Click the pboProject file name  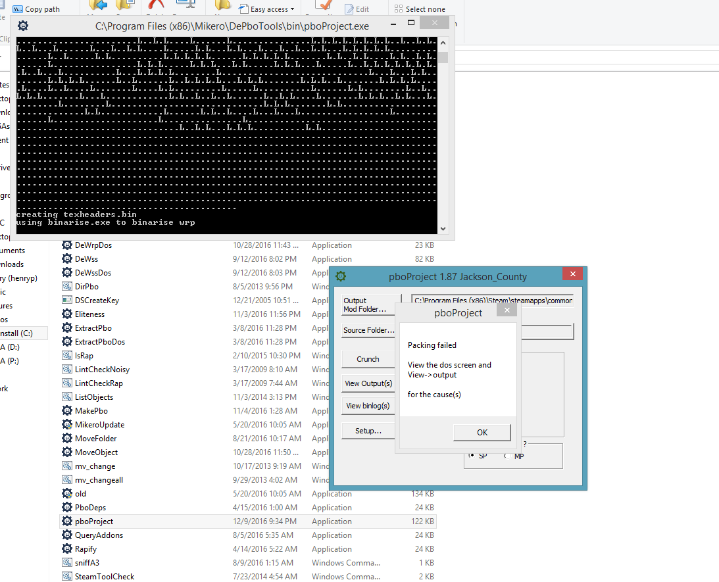94,521
